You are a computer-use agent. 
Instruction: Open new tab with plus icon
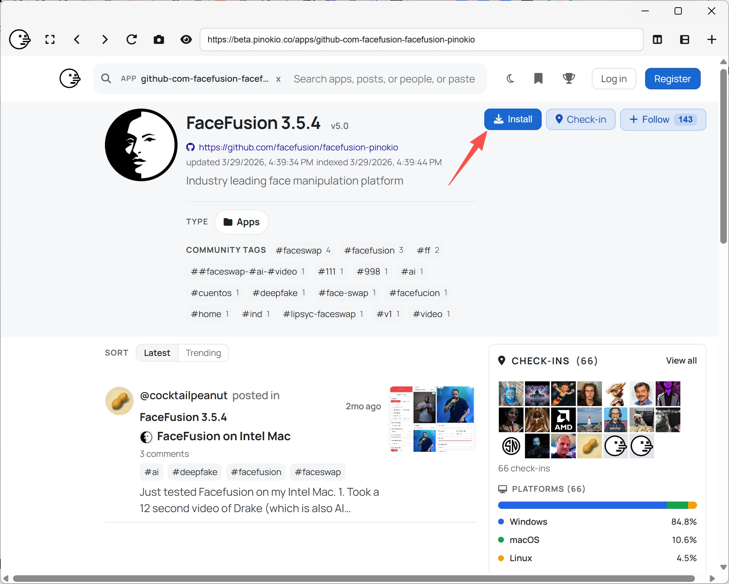(x=712, y=39)
